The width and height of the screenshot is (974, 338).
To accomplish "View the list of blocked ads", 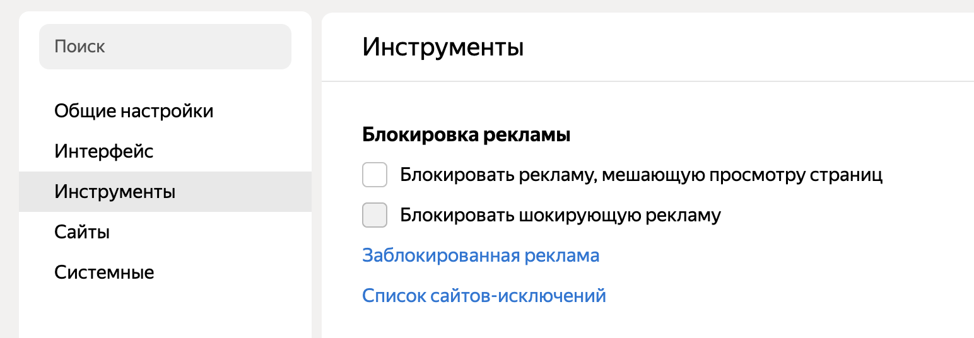I will tap(481, 255).
